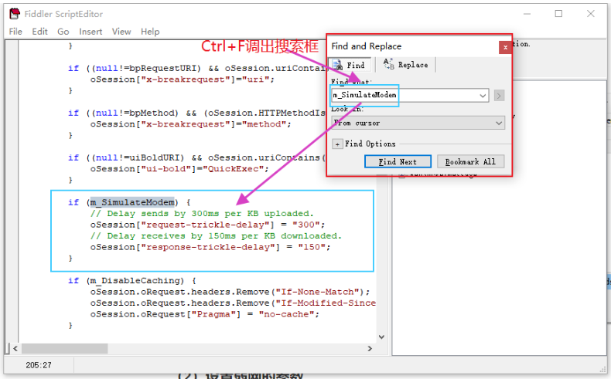Click the expression builder arrow button
This screenshot has width=611, height=379.
click(499, 95)
